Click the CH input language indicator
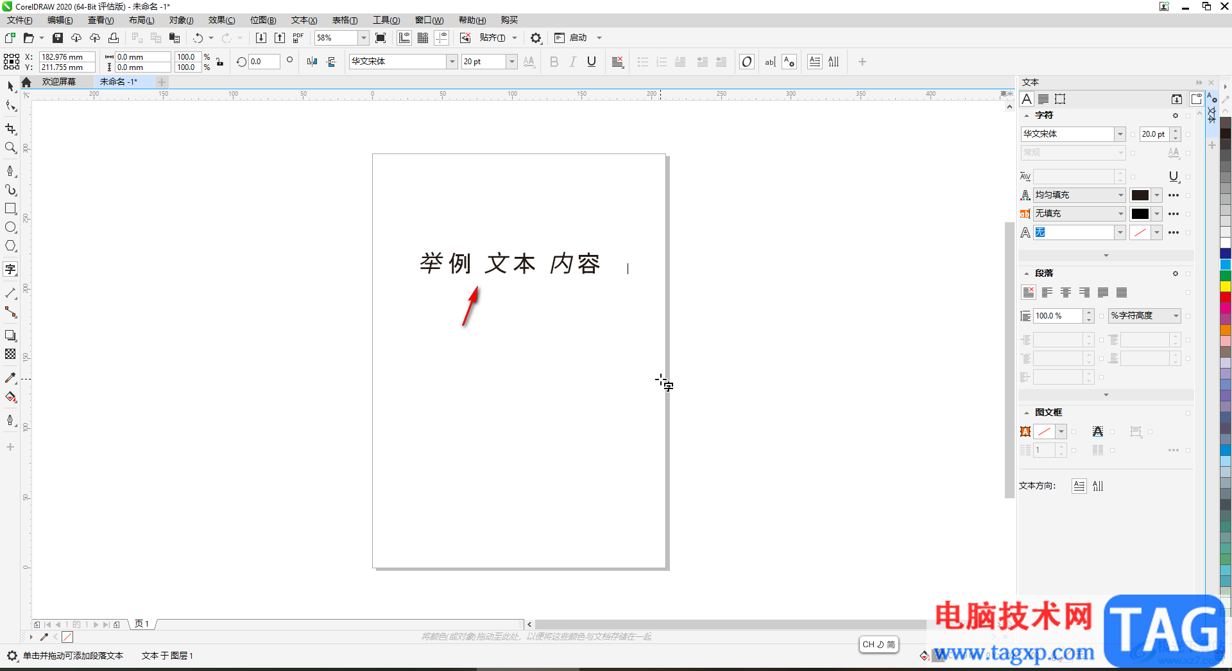This screenshot has width=1232, height=671. [878, 645]
